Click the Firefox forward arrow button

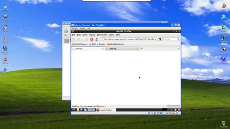(x=79, y=39)
